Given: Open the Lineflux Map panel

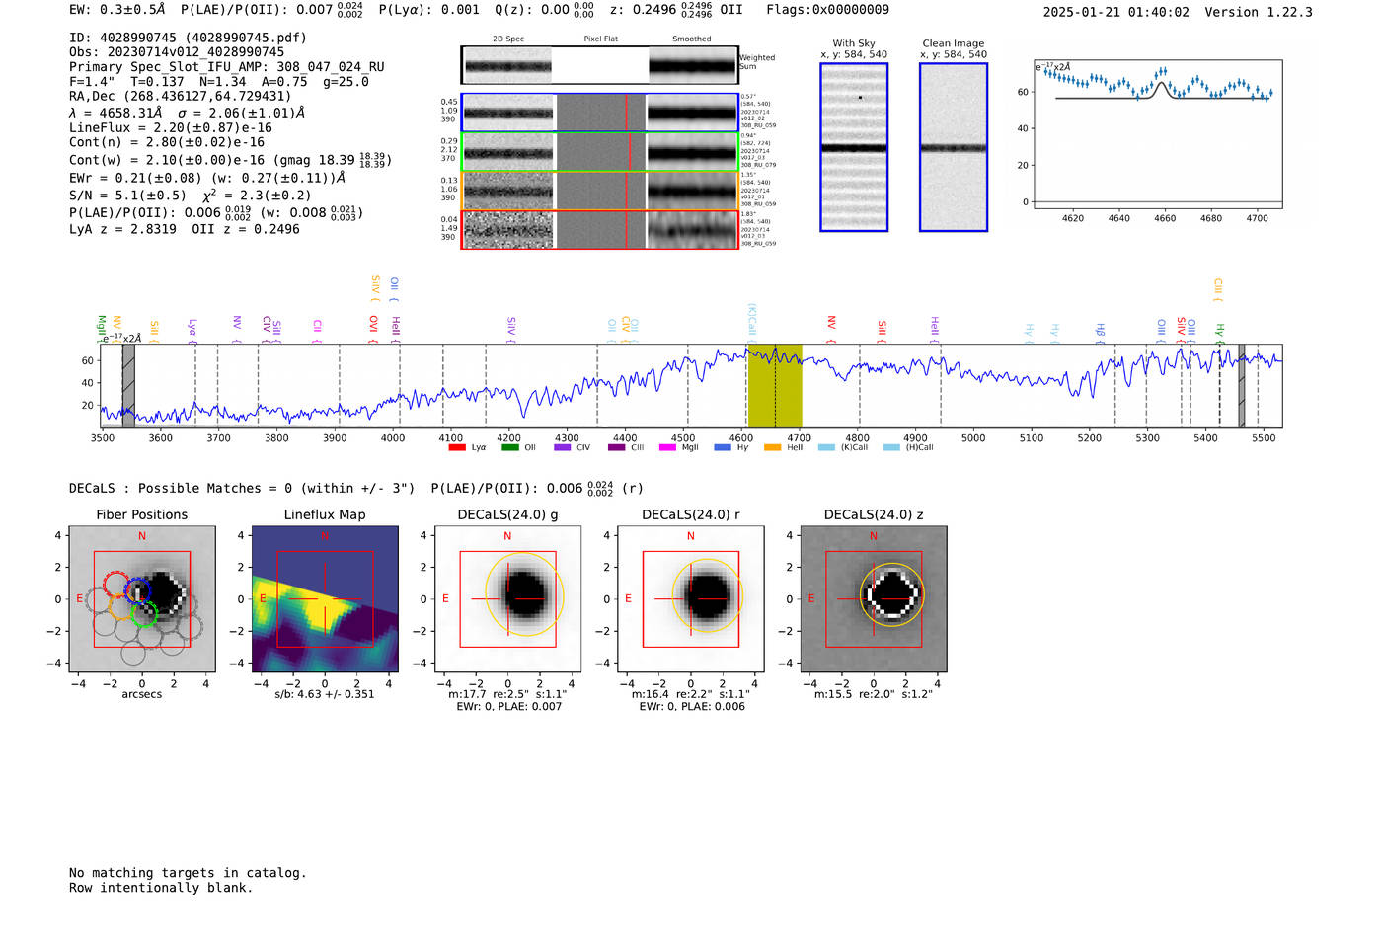Looking at the screenshot, I should click(325, 599).
